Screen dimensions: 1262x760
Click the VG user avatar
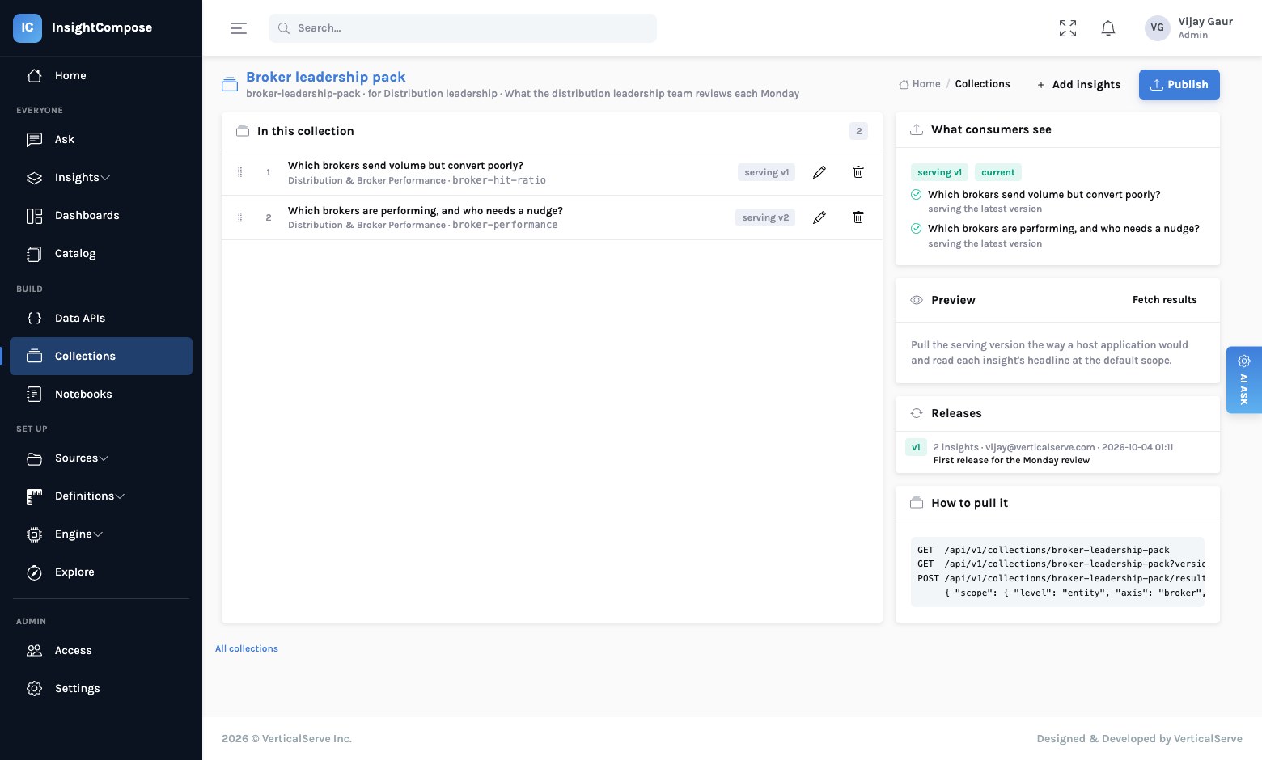tap(1158, 28)
